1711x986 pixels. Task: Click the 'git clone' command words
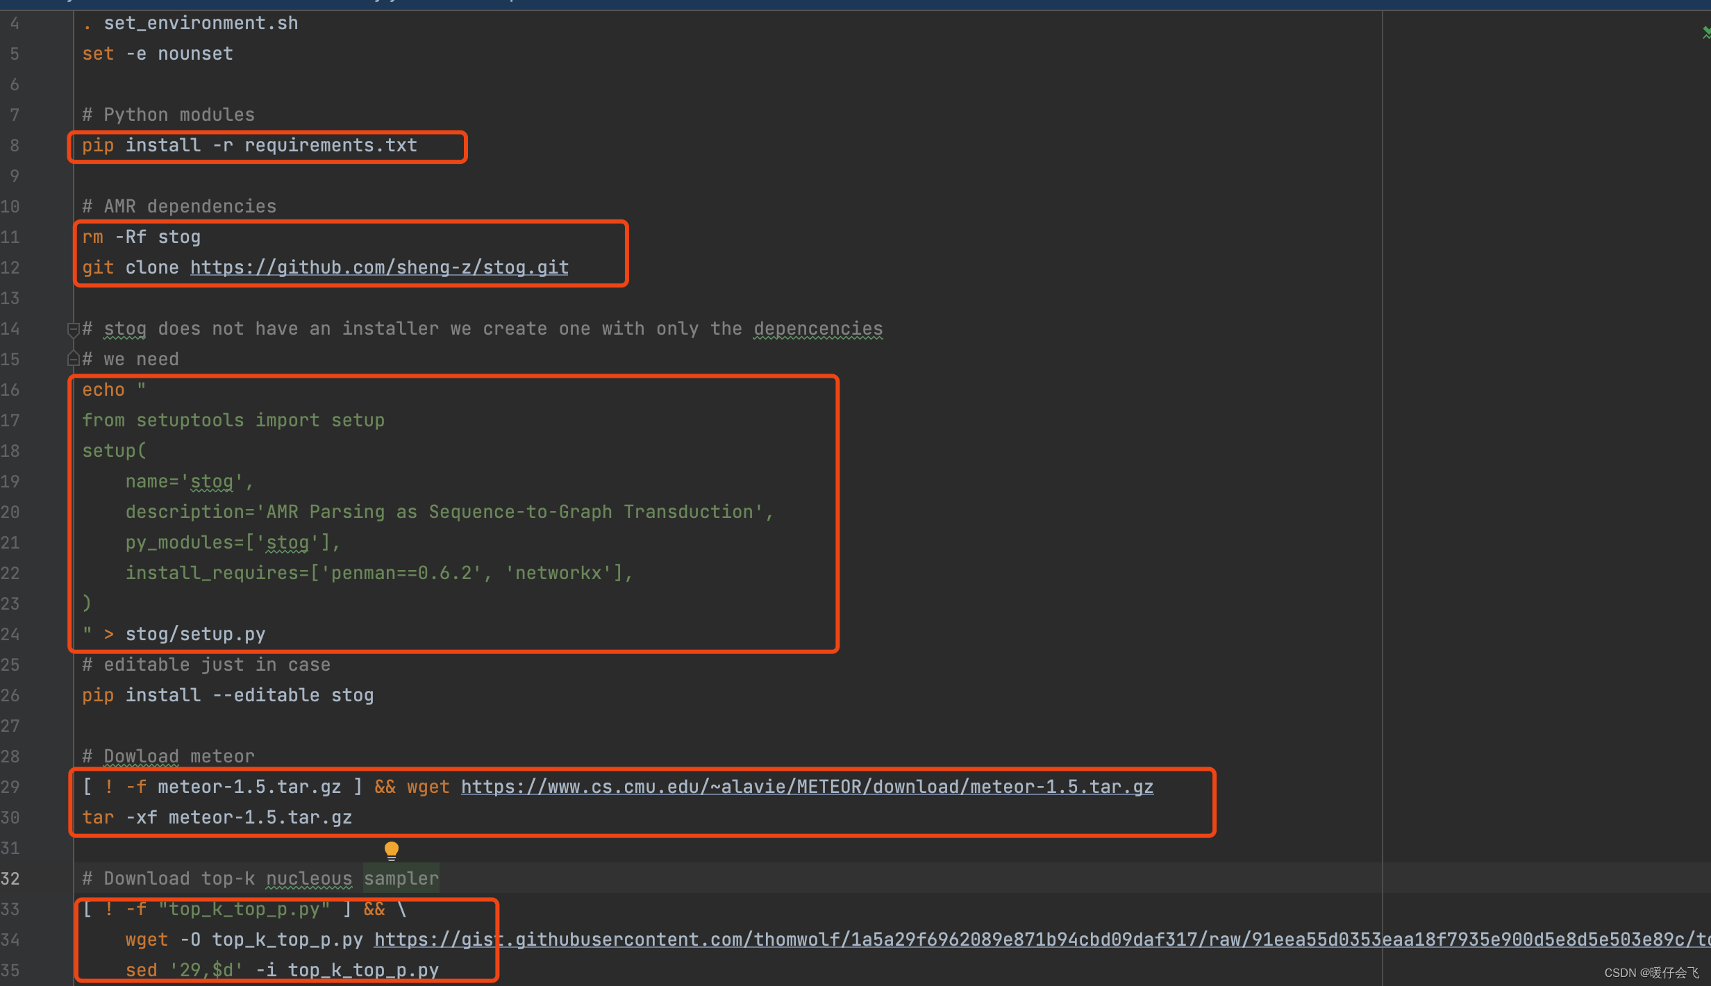pyautogui.click(x=131, y=267)
